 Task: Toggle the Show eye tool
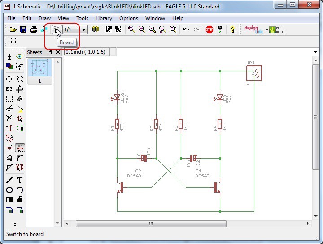(20, 57)
